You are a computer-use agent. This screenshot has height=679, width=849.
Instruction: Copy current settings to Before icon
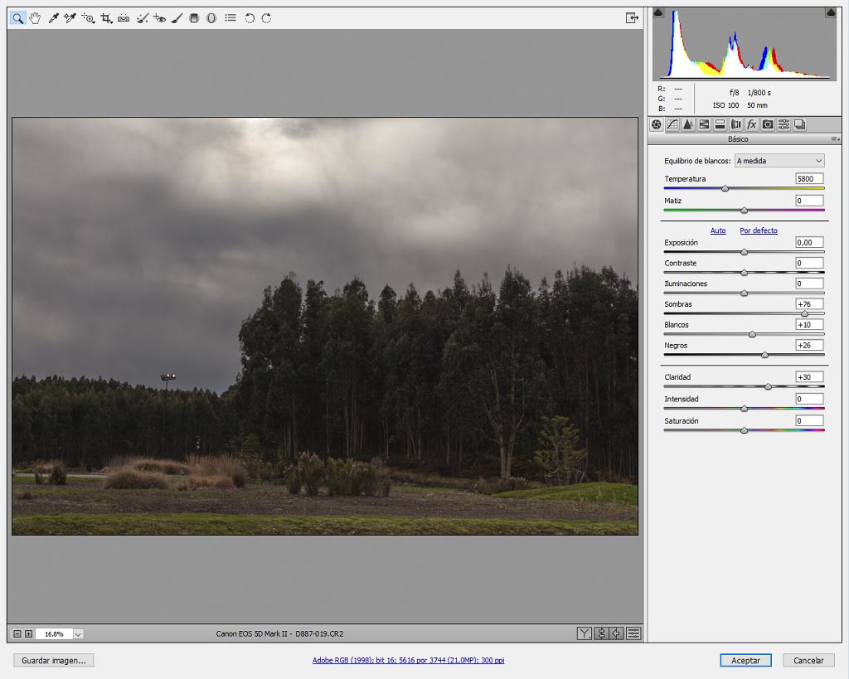[x=617, y=633]
